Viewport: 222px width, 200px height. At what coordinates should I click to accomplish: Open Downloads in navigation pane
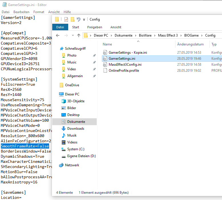point(76,129)
